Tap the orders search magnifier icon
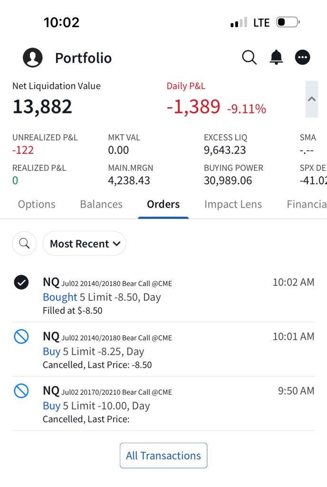This screenshot has height=487, width=327. (x=24, y=244)
